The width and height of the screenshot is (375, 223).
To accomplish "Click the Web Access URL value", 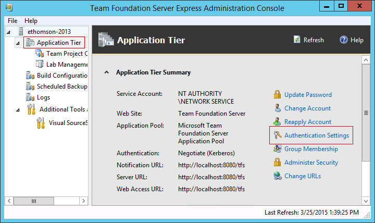I will (x=211, y=189).
